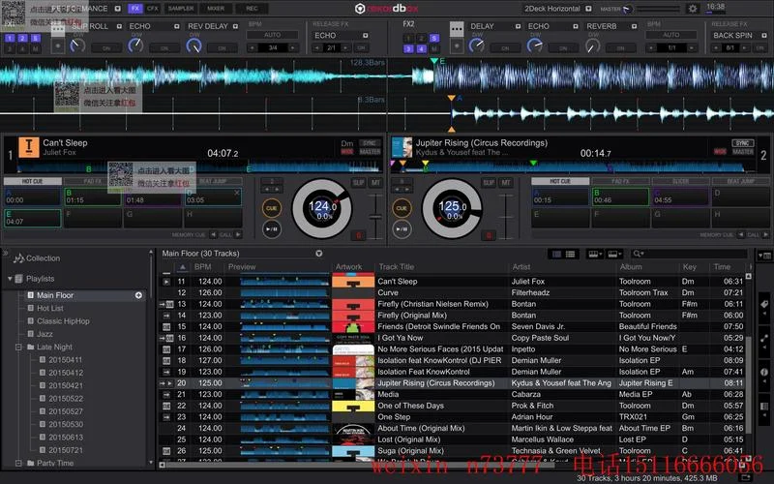Adjust FX1 SLIP ROLL D/W knob
Image resolution: width=774 pixels, height=484 pixels.
point(77,45)
